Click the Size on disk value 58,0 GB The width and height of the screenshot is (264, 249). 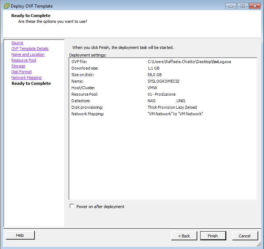tap(154, 75)
